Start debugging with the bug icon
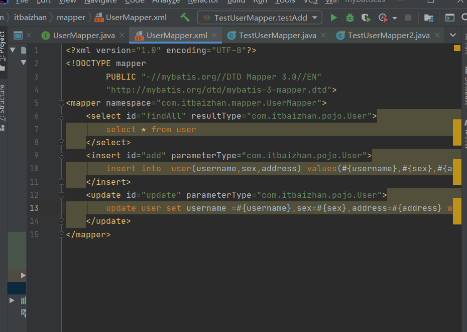Viewport: 467px width, 332px height. coord(350,18)
